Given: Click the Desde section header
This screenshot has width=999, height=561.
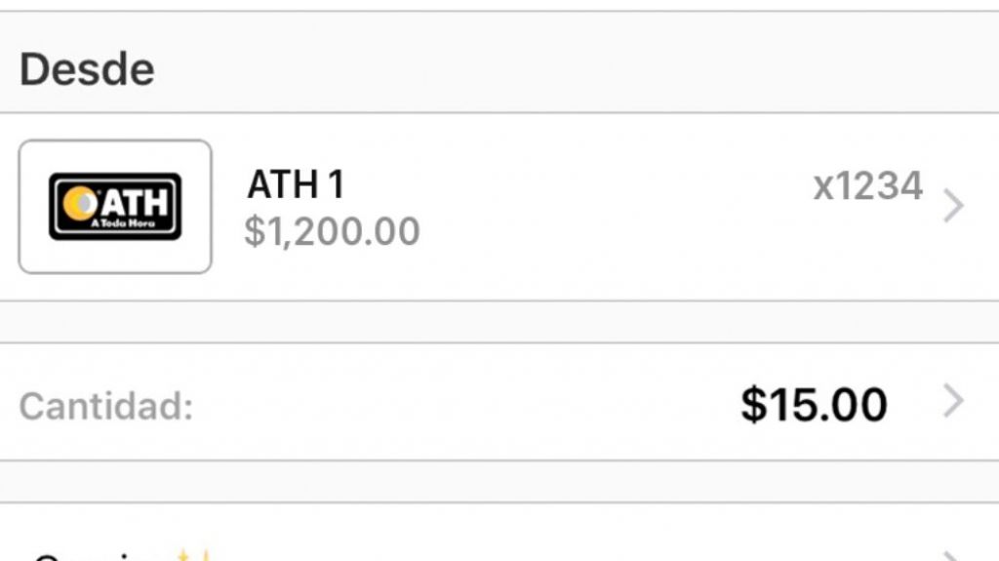Looking at the screenshot, I should [x=87, y=70].
